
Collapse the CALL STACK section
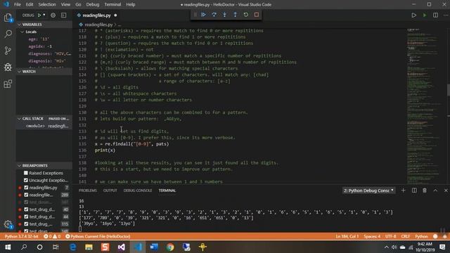click(x=44, y=119)
